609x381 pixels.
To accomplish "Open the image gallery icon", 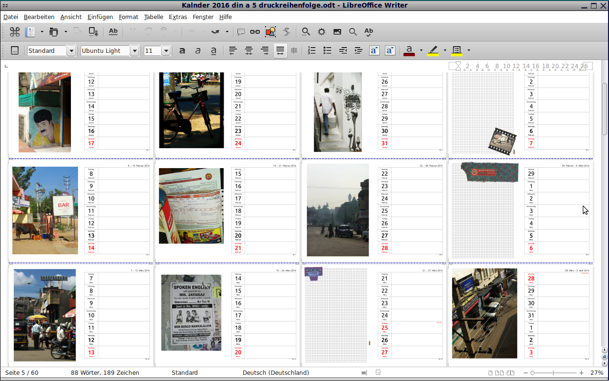I will point(337,32).
